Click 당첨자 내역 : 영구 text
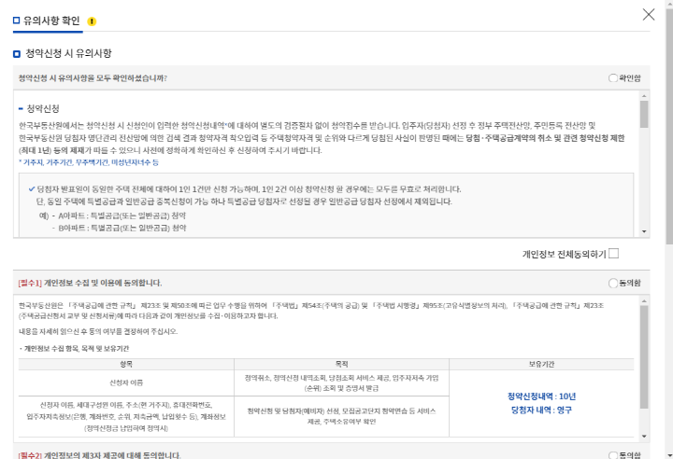This screenshot has width=673, height=459. (x=541, y=410)
